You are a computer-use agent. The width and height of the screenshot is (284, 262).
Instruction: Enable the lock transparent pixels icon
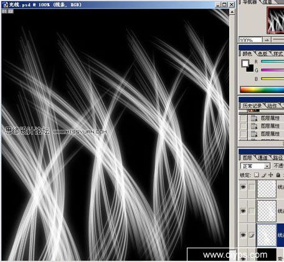click(x=257, y=175)
